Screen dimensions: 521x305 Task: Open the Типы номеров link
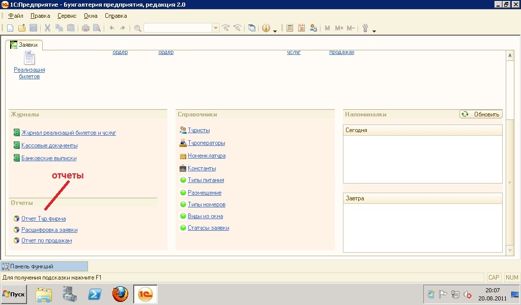point(207,204)
